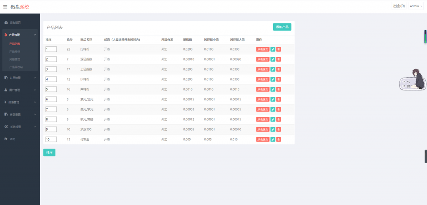The width and height of the screenshot is (427, 205).
Task: Expand the 系统设置 sidebar section
Action: pos(20,127)
